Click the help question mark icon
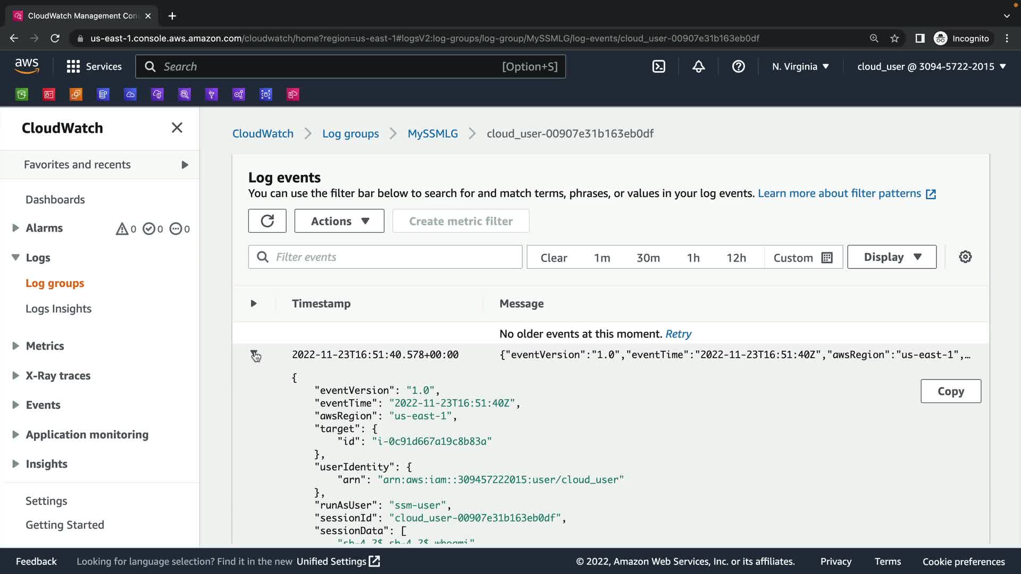Screen dimensions: 1021x574 click(738, 66)
